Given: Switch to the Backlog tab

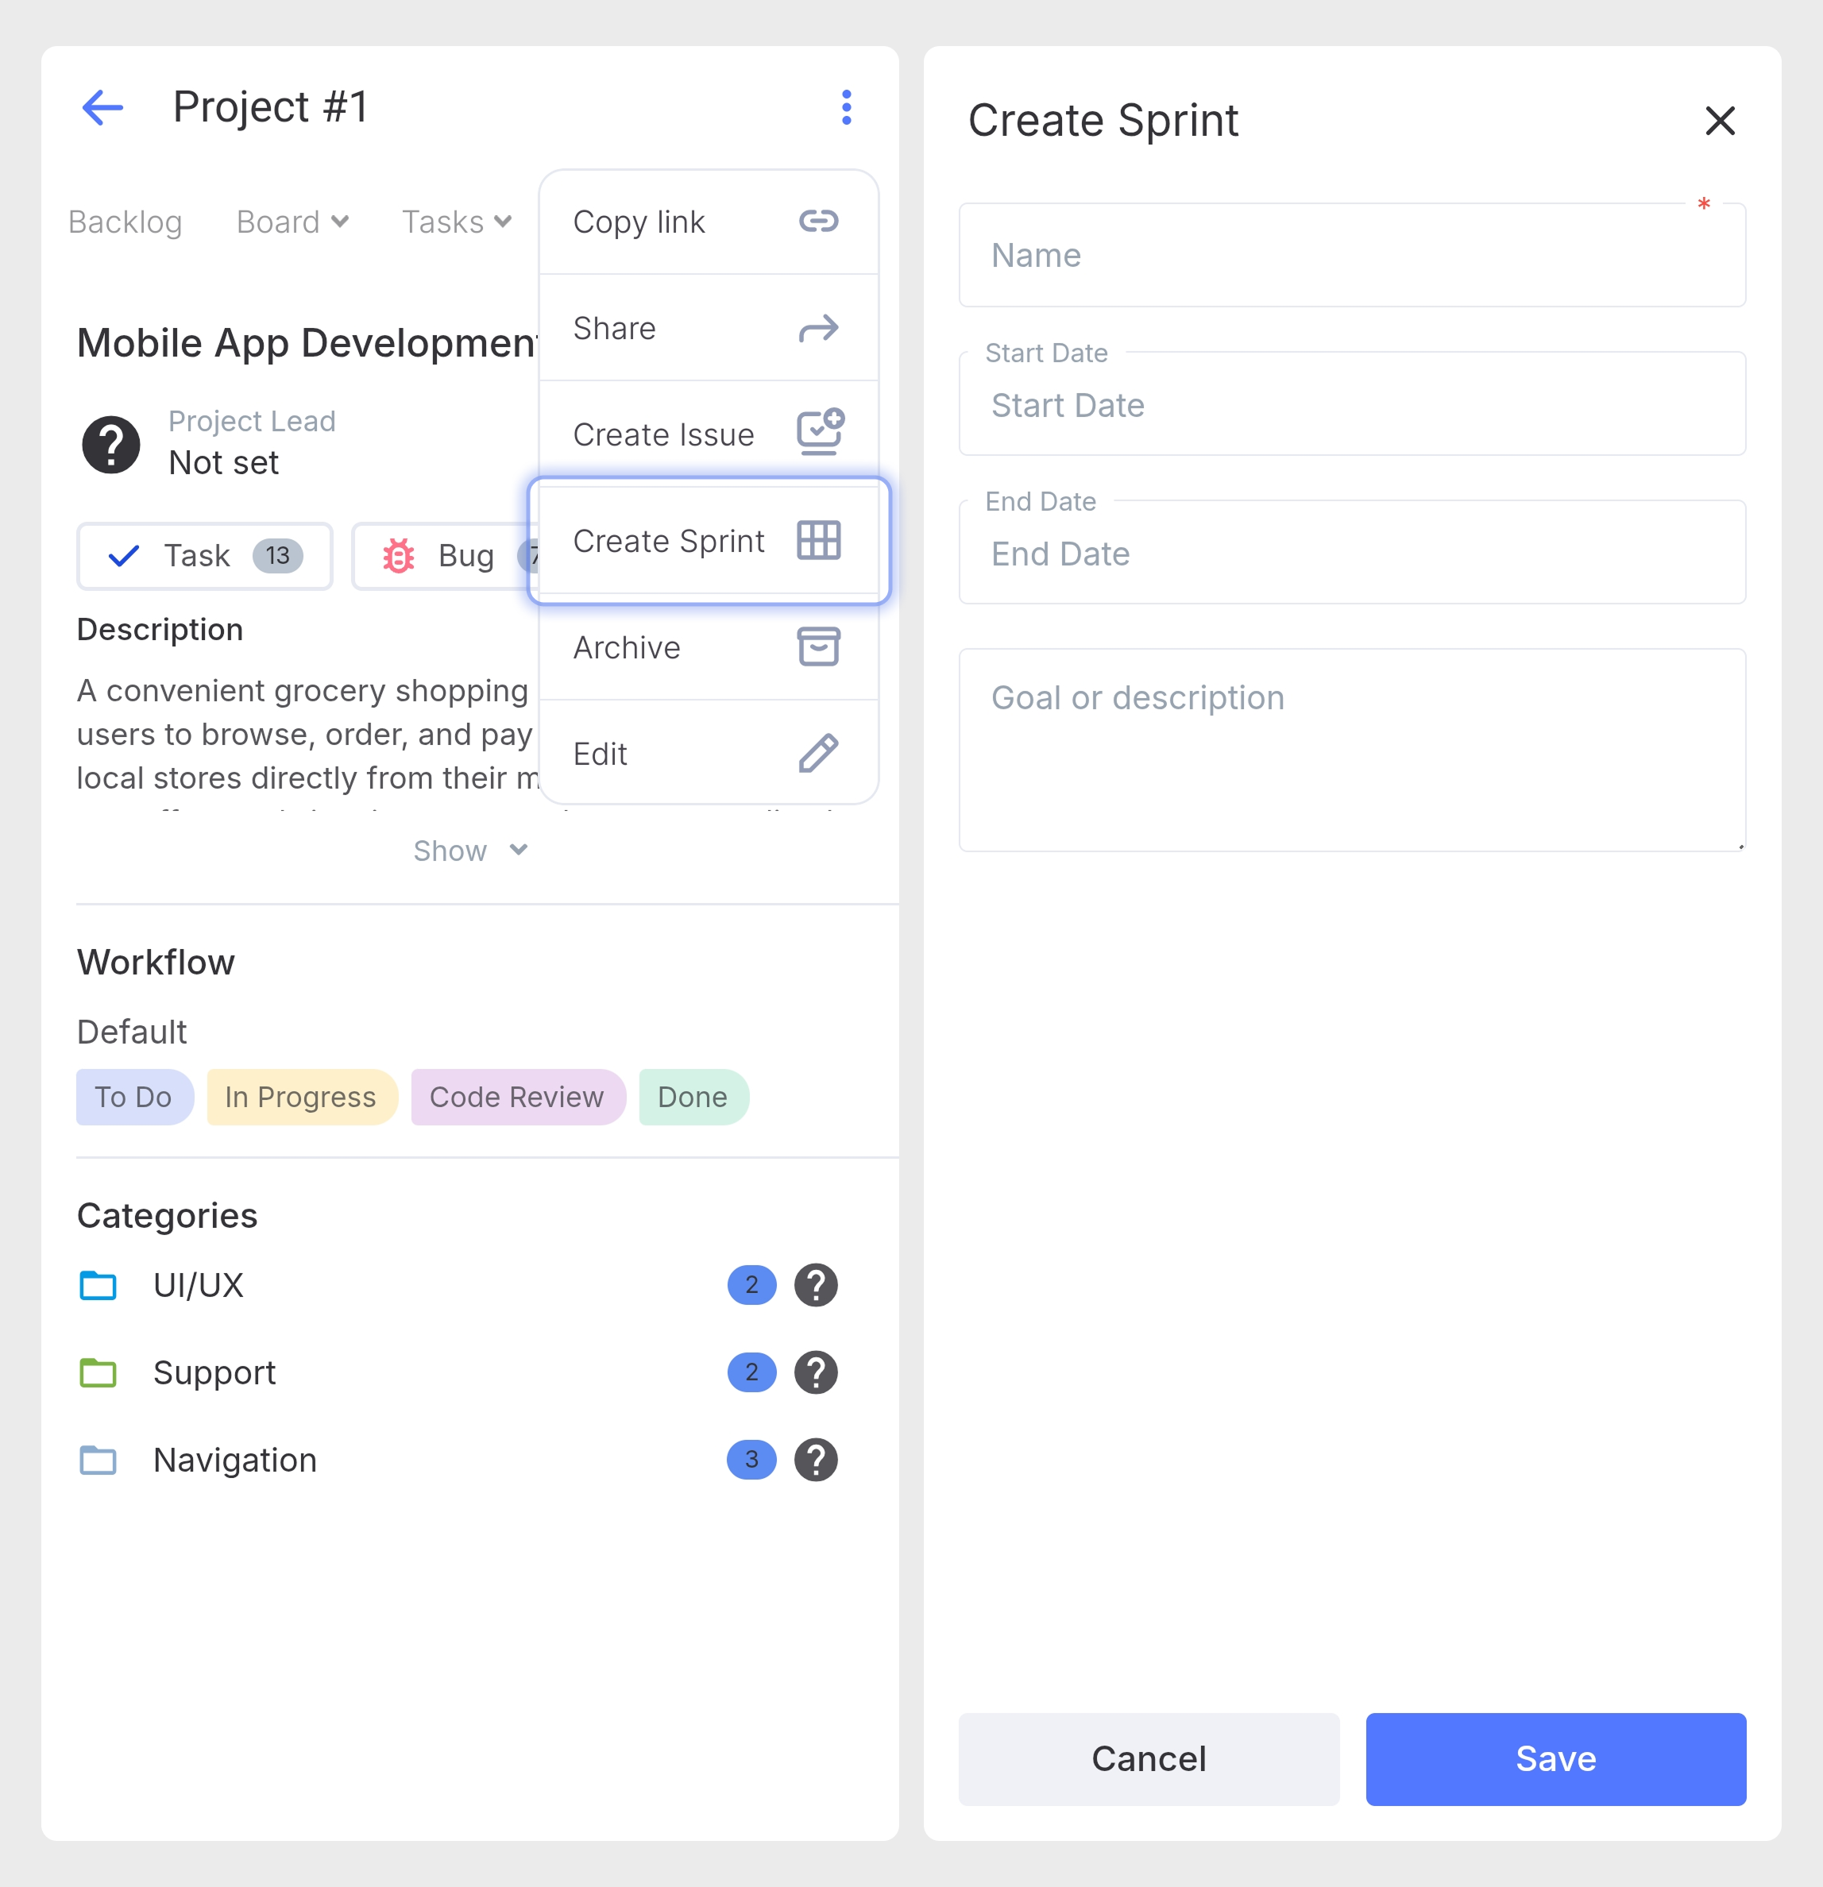Looking at the screenshot, I should tap(126, 222).
